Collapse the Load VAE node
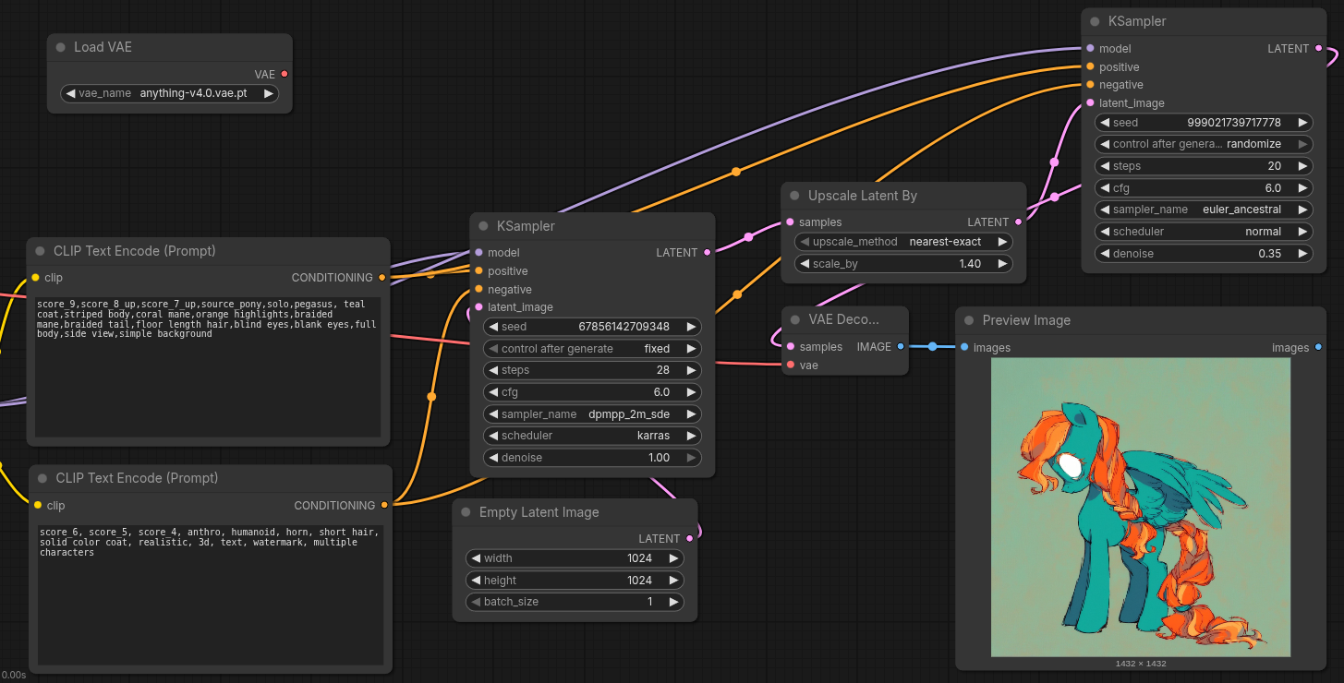Viewport: 1344px width, 683px height. point(61,47)
